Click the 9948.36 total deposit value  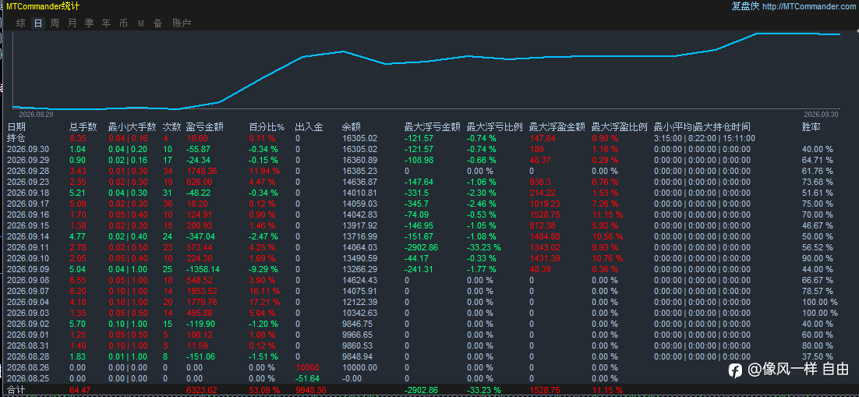click(310, 390)
